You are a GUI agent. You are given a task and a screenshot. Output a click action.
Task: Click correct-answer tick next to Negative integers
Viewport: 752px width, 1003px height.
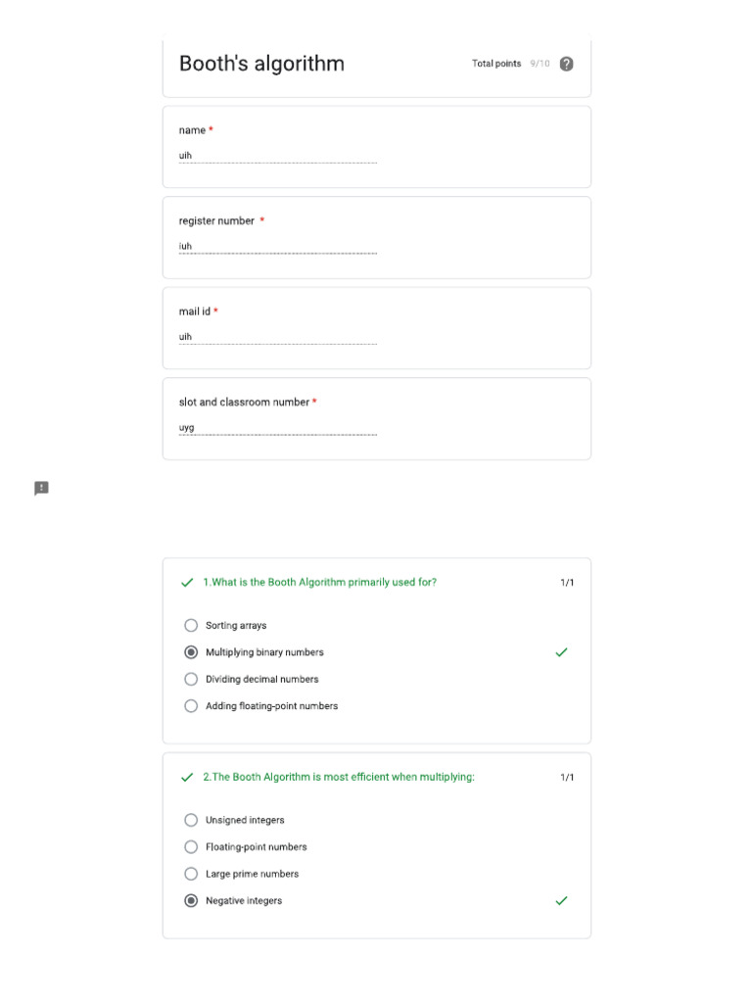pyautogui.click(x=561, y=901)
